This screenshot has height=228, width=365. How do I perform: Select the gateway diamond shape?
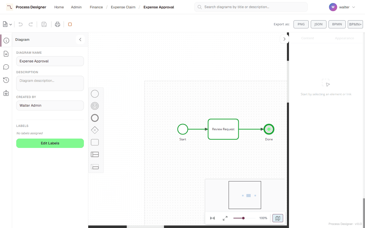(x=95, y=130)
